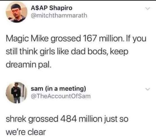Open A$AP Shapiro's profile picture
The width and height of the screenshot is (156, 140).
(x=16, y=12)
